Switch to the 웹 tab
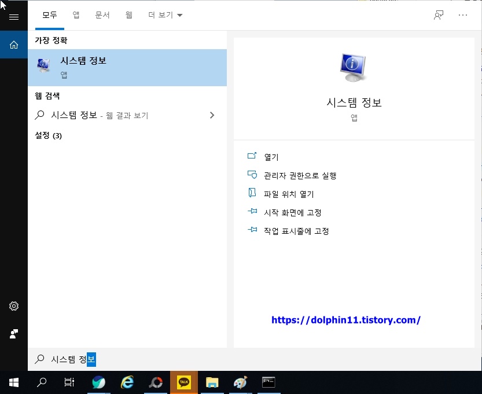Screen dimensions: 482x394 [129, 15]
